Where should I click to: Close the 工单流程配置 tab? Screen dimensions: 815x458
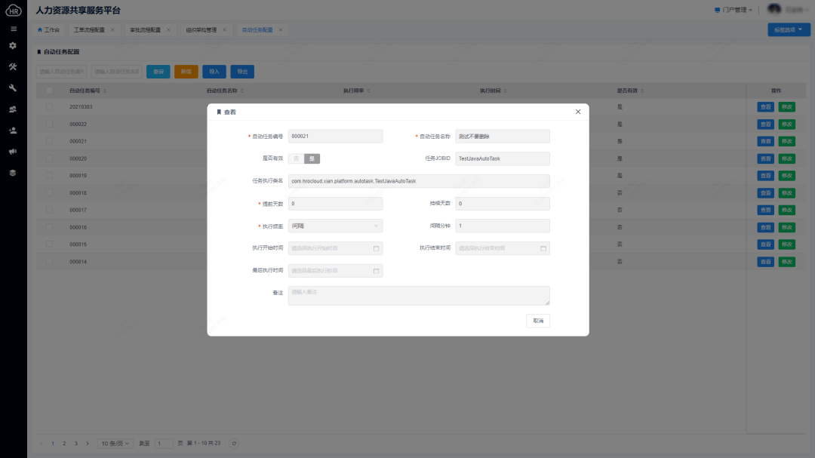click(112, 29)
